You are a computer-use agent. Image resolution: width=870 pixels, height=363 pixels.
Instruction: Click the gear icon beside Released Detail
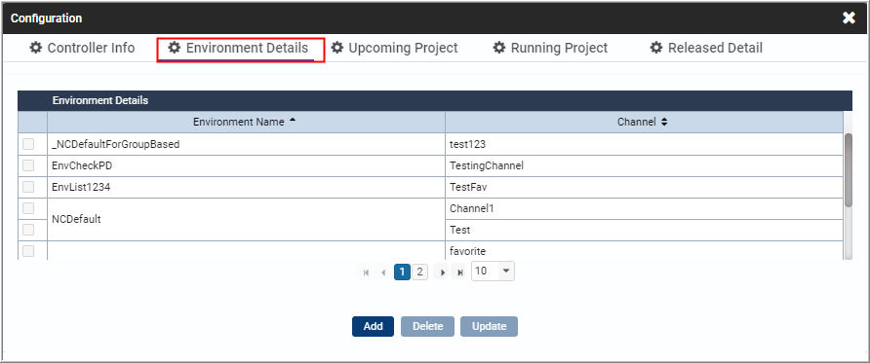pyautogui.click(x=656, y=48)
